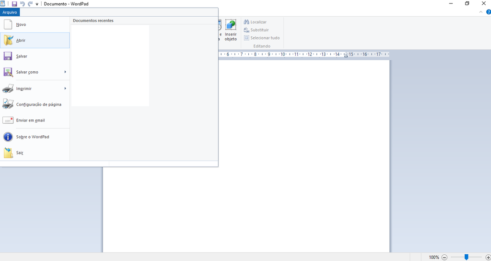Image resolution: width=491 pixels, height=261 pixels.
Task: Click the Abrir folder icon
Action: 8,40
